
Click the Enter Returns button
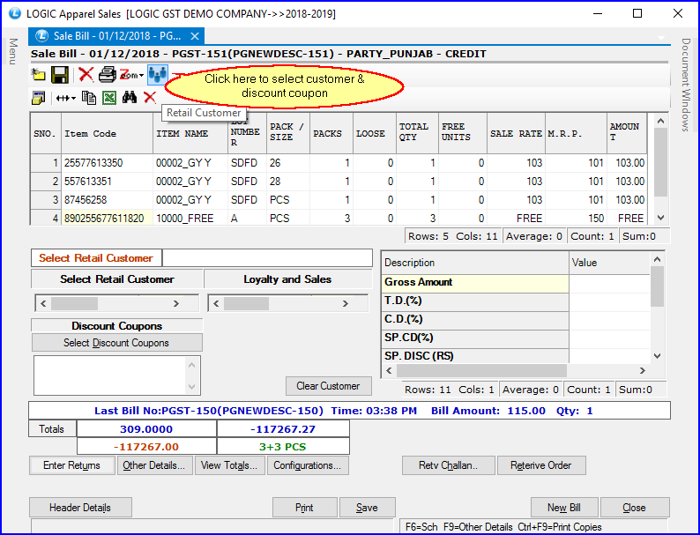pyautogui.click(x=72, y=465)
